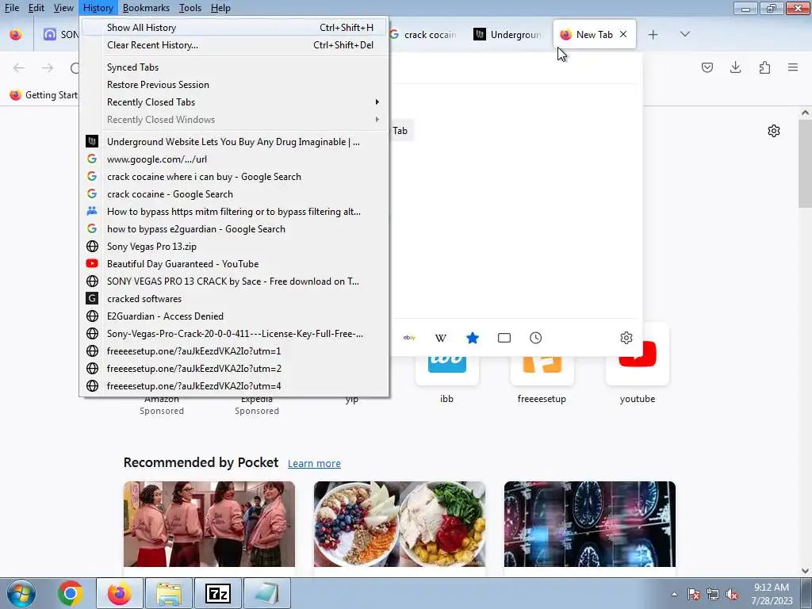Open cracked softwares history entry
Screen dimensions: 812x609
coord(234,299)
